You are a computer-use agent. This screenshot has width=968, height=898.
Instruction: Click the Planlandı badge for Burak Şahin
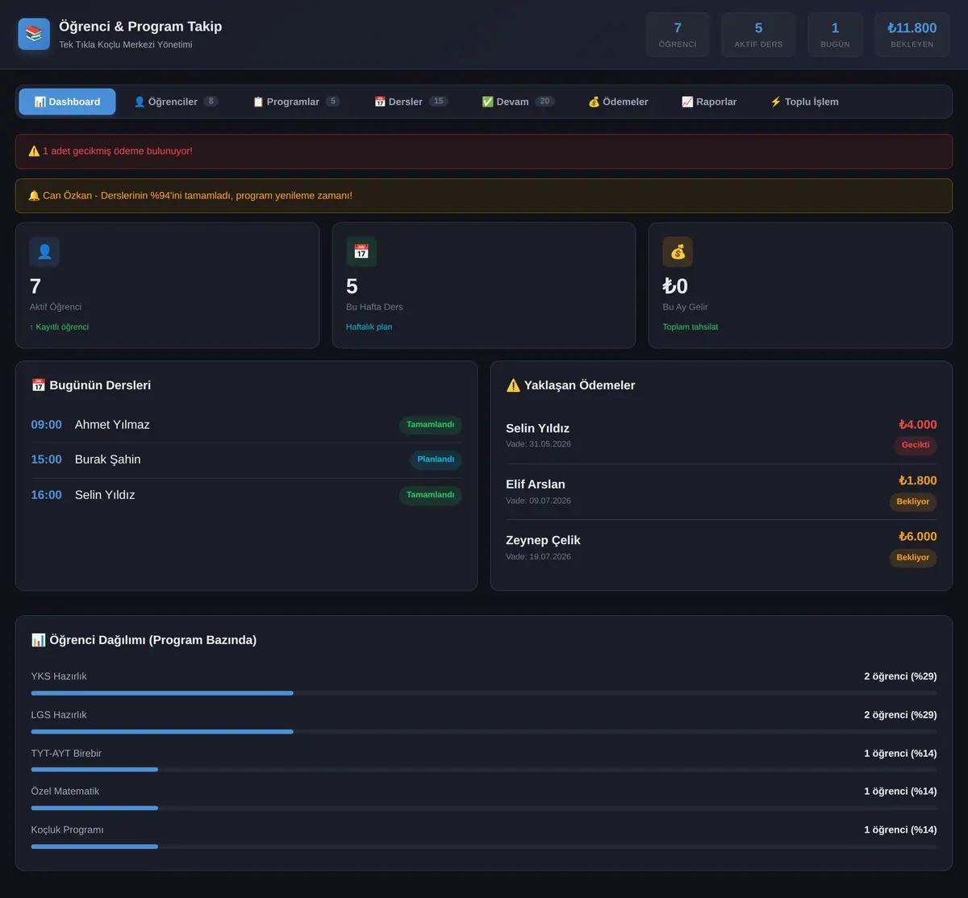click(436, 459)
